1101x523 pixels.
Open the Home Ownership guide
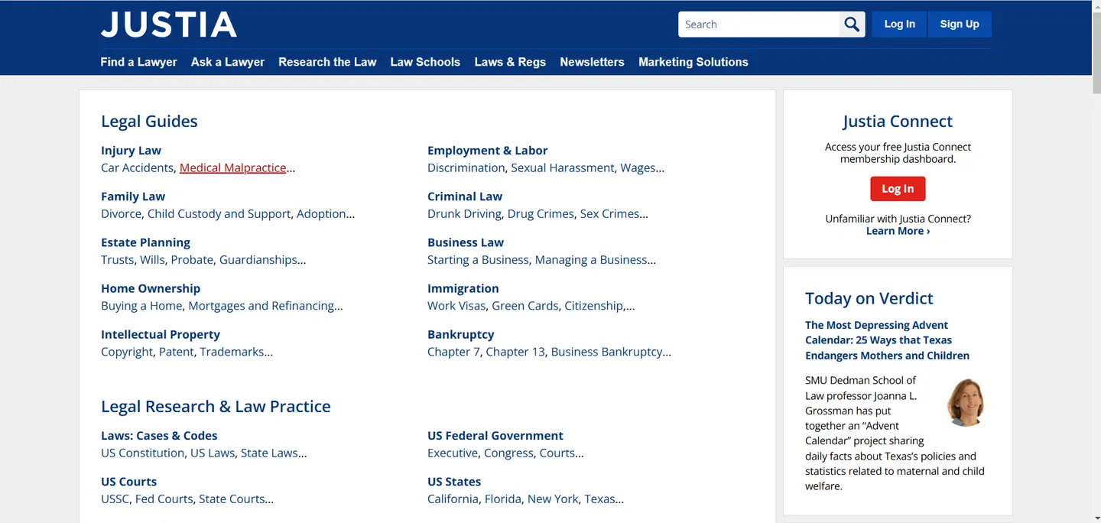click(151, 288)
